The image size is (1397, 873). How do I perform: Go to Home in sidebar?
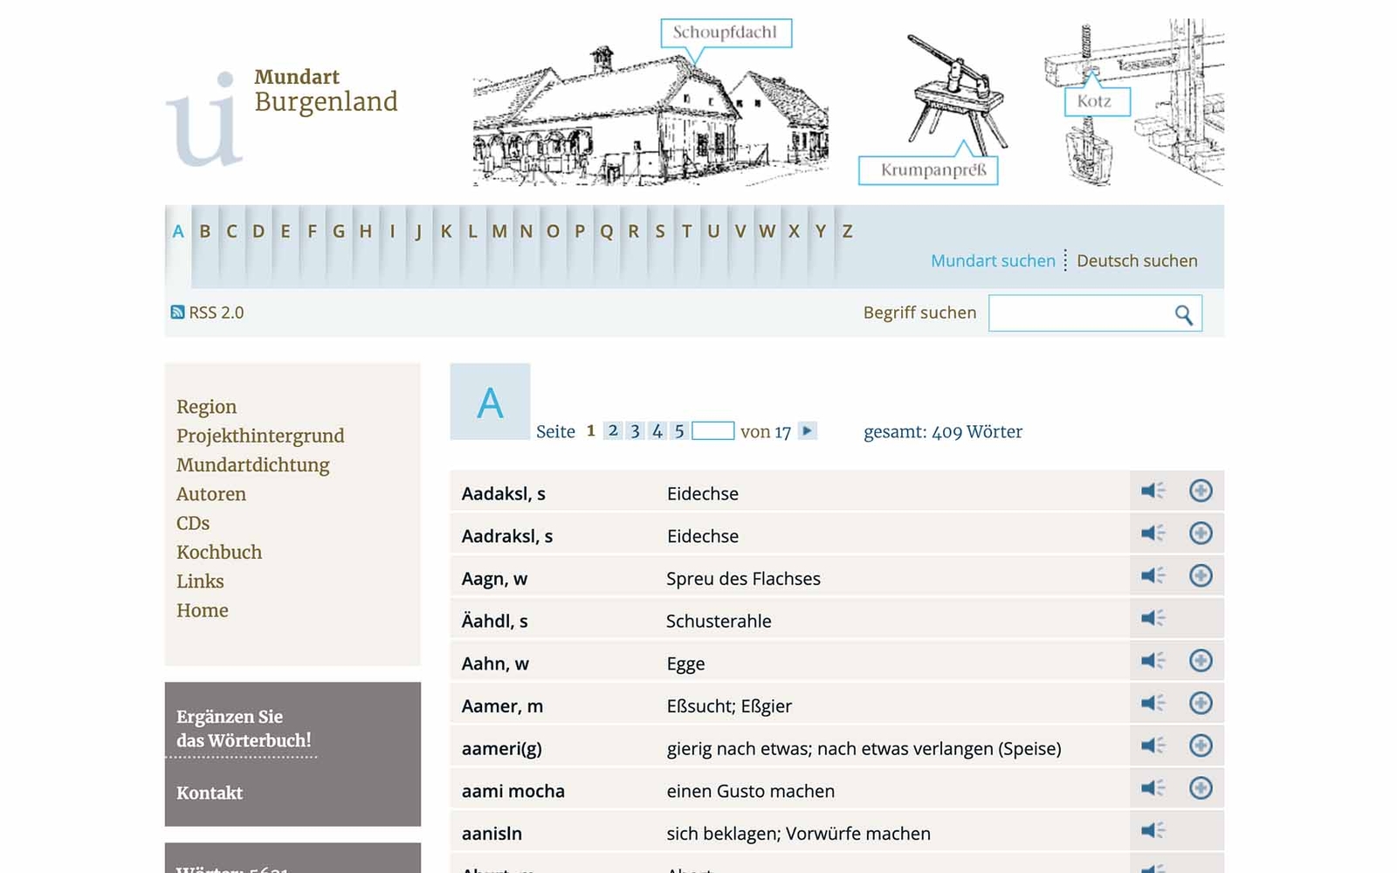click(203, 610)
